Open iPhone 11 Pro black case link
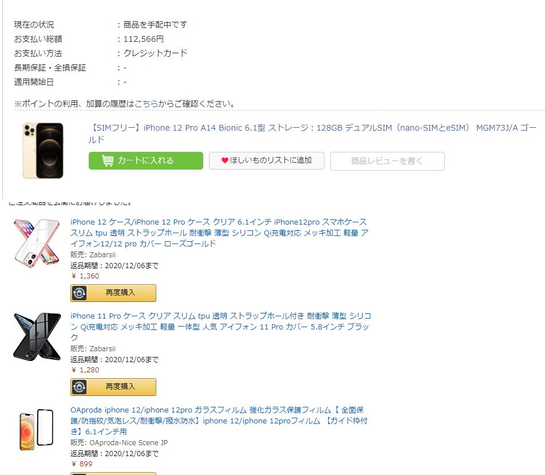The image size is (545, 475). click(221, 327)
